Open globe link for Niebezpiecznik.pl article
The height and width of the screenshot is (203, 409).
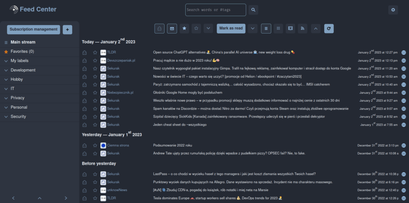coord(403,93)
